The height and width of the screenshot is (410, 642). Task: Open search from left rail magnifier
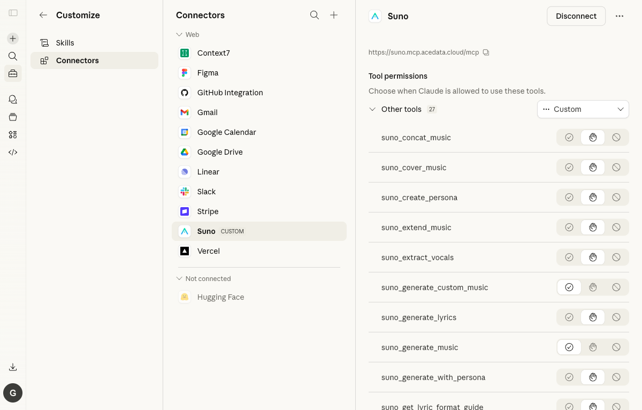tap(13, 56)
